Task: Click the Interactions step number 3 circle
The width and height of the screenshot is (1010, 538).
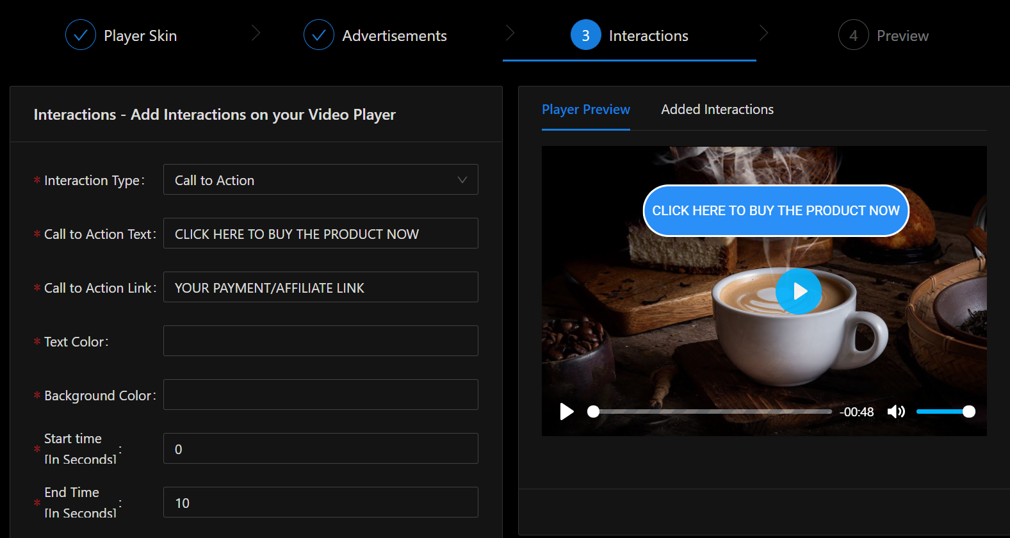Action: pos(586,35)
